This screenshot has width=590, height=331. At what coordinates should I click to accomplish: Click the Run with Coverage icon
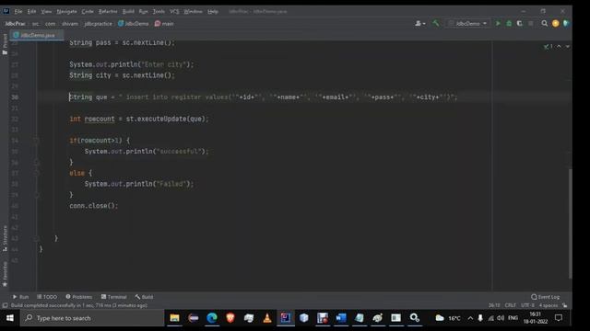[520, 23]
